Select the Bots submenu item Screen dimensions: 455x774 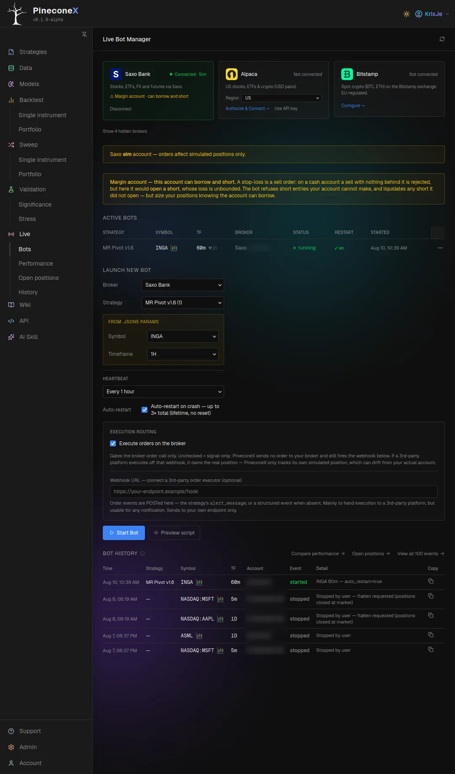pos(25,249)
